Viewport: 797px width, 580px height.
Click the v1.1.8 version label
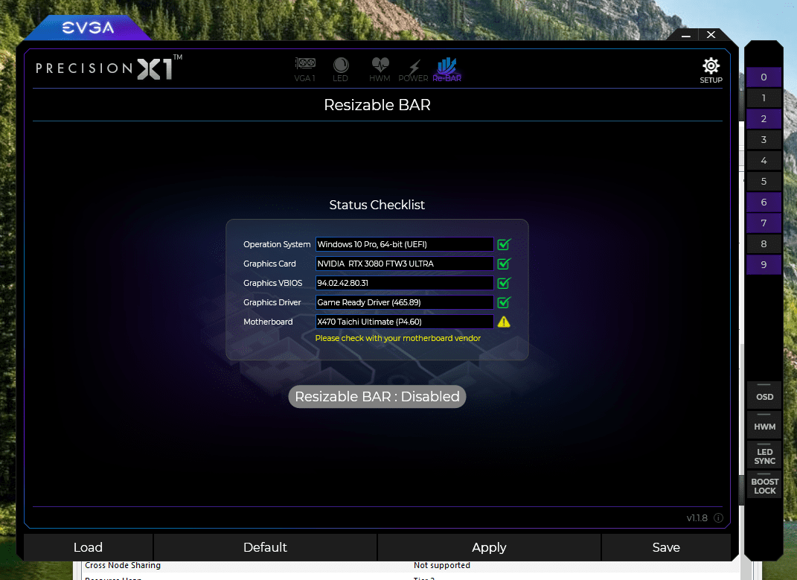coord(697,518)
